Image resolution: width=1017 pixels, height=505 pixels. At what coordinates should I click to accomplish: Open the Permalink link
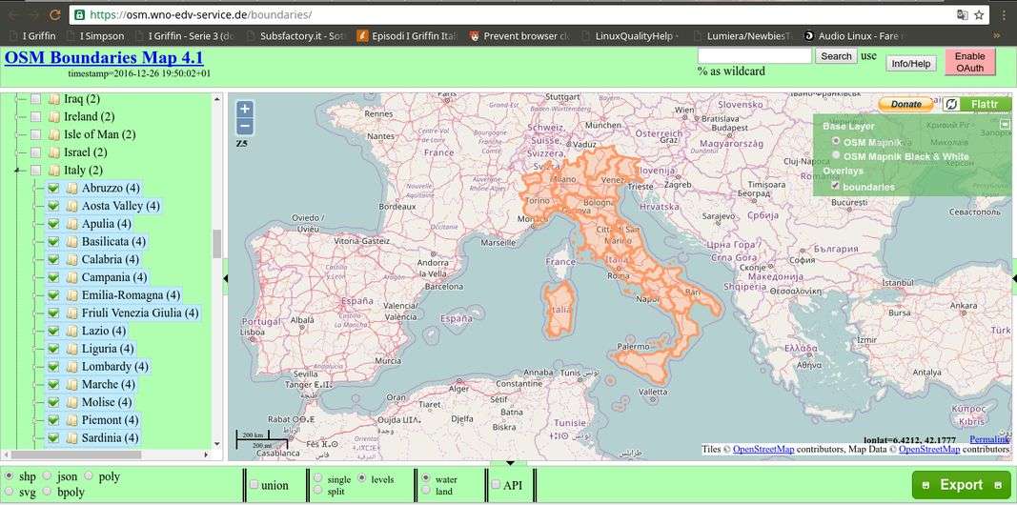tap(988, 439)
